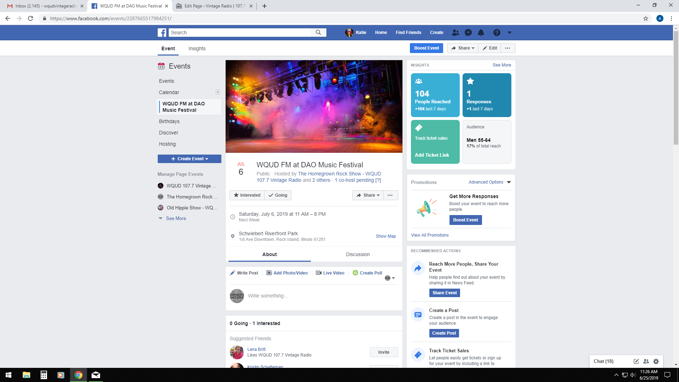Click the Show Map link
Screen dimensions: 679x382
pyautogui.click(x=385, y=236)
